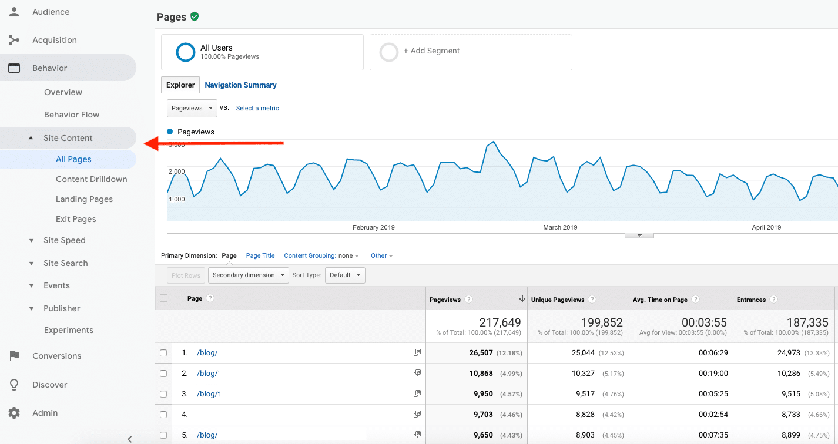Viewport: 838px width, 444px height.
Task: Check the checkbox on the first table row
Action: pos(163,352)
